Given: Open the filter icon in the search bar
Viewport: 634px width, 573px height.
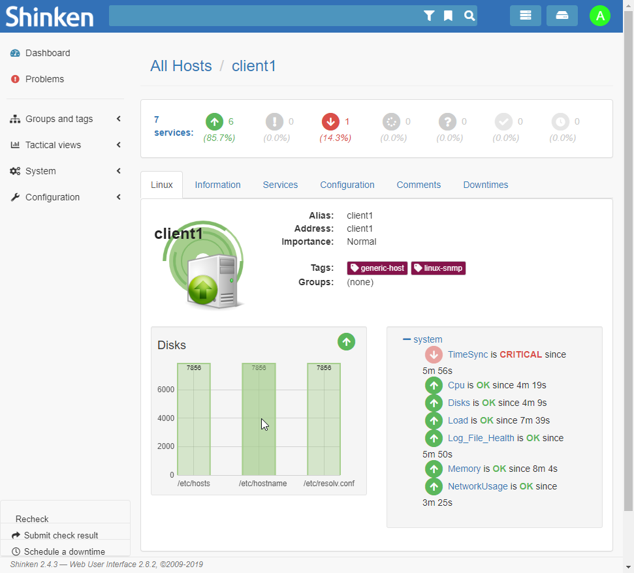Looking at the screenshot, I should [x=429, y=16].
